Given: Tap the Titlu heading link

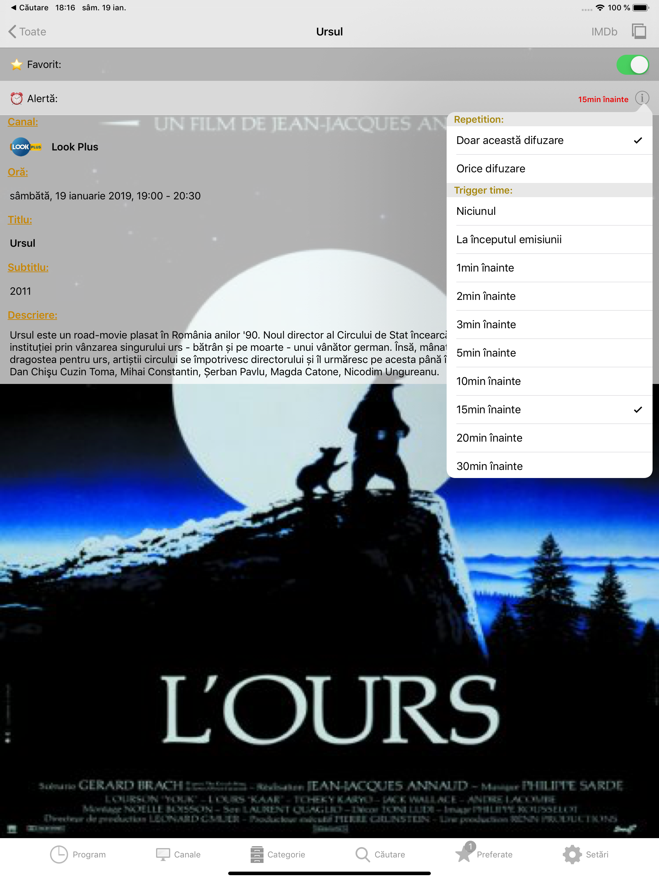Looking at the screenshot, I should click(x=20, y=220).
